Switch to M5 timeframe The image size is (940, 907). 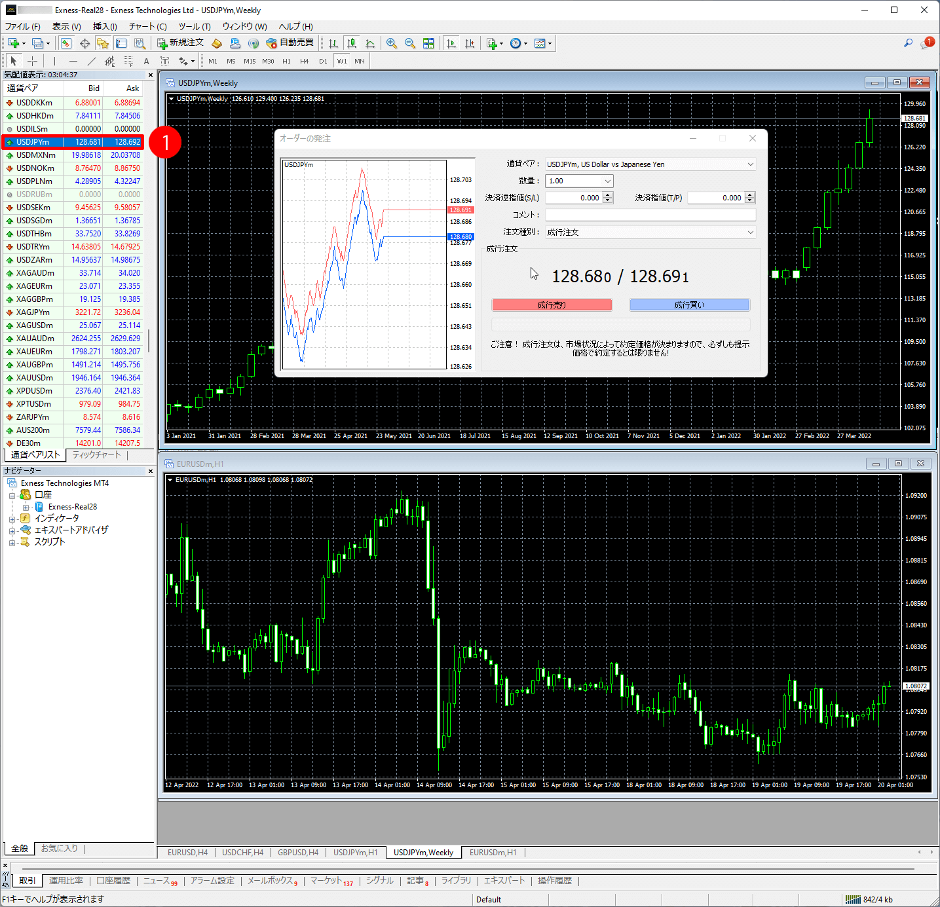point(231,61)
